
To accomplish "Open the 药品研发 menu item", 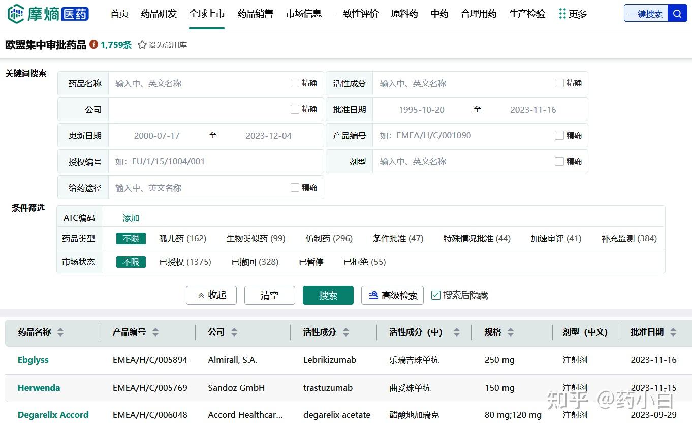I will point(159,14).
